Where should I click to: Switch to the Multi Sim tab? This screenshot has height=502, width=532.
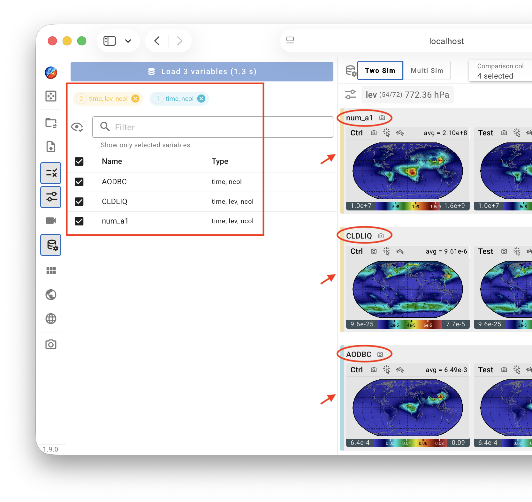click(427, 71)
